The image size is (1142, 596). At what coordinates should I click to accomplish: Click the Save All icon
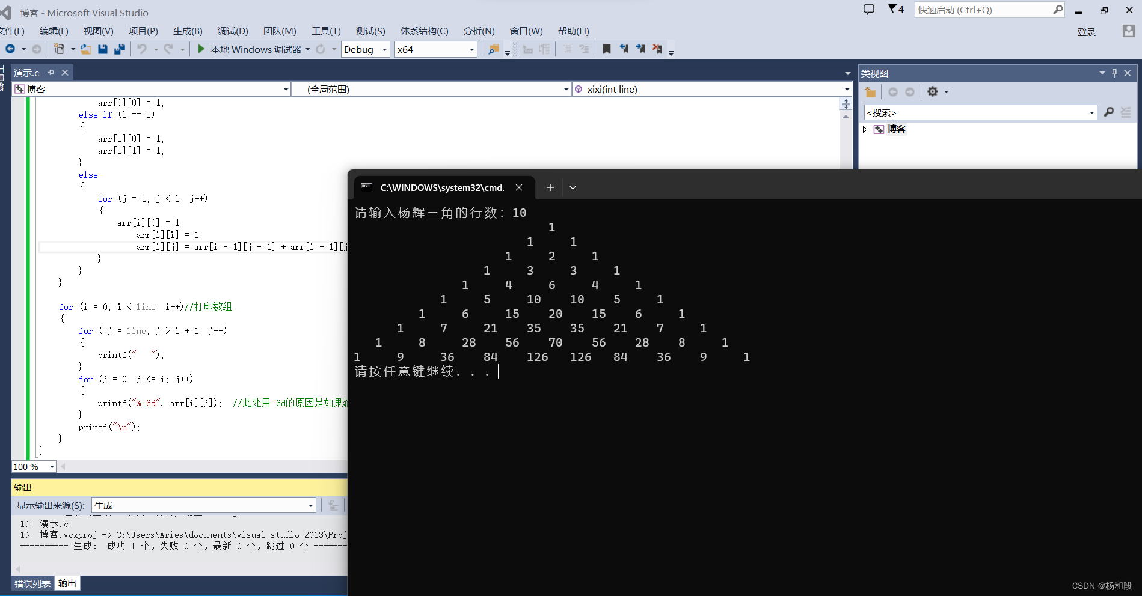tap(120, 49)
